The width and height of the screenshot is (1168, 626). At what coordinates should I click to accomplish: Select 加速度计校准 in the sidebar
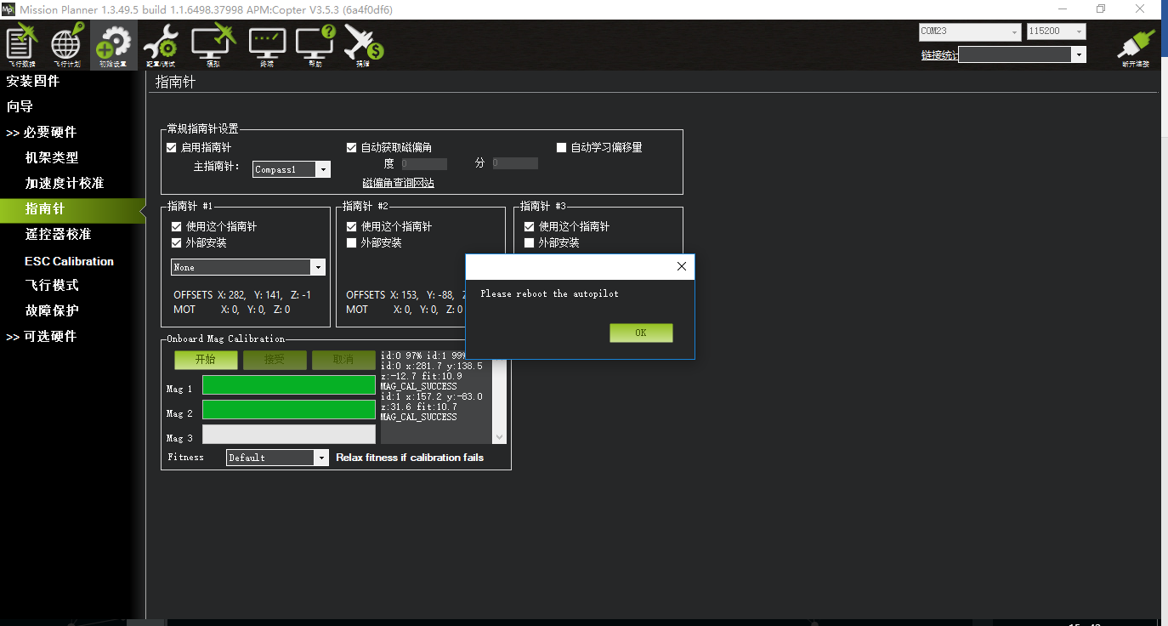(x=65, y=184)
